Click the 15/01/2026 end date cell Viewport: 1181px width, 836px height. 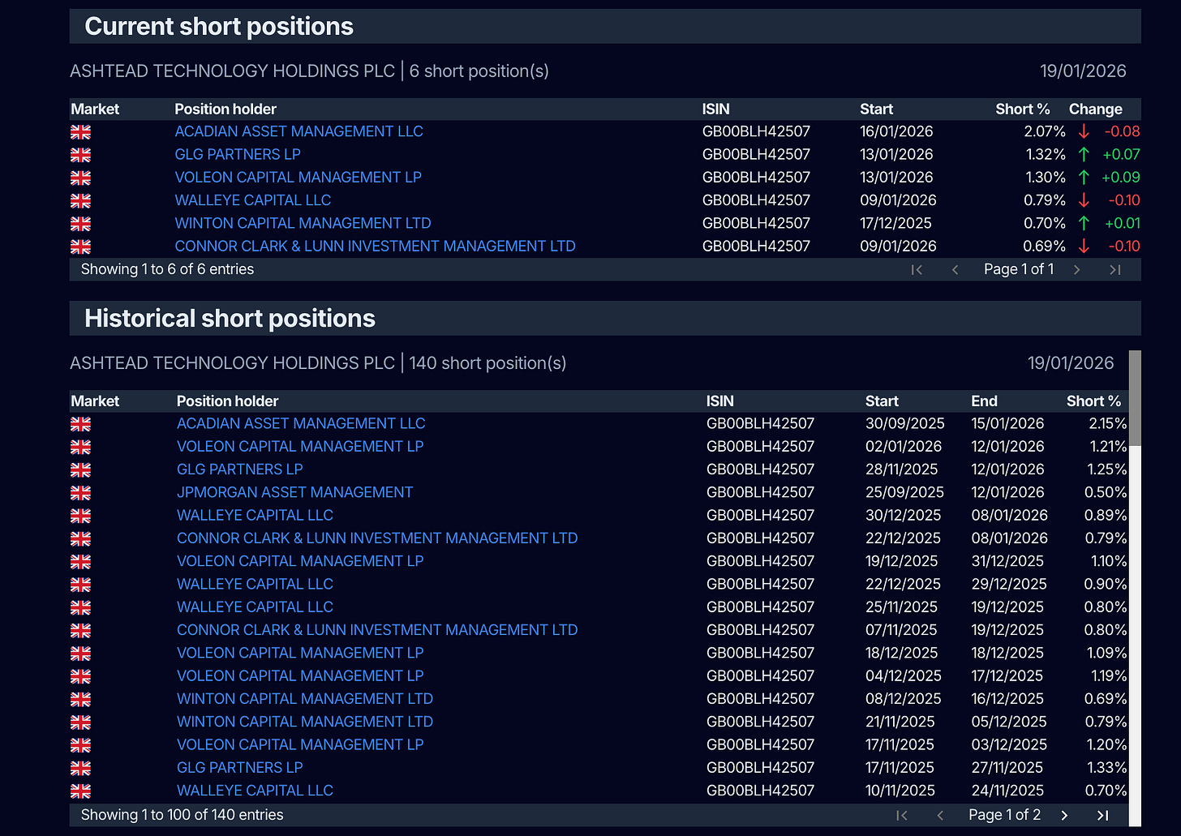pyautogui.click(x=1007, y=423)
